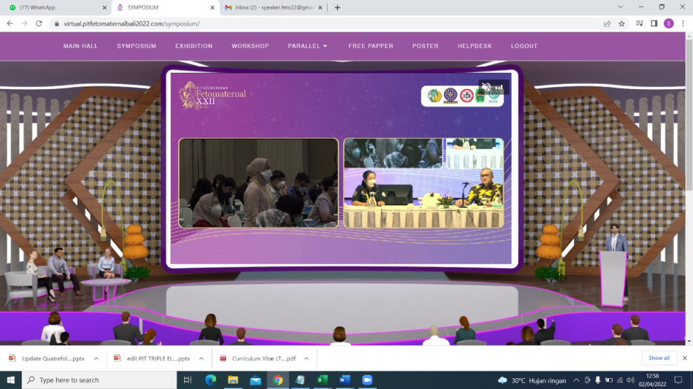Screen dimensions: 693x389
Task: Click the LOGOUT link
Action: click(524, 46)
